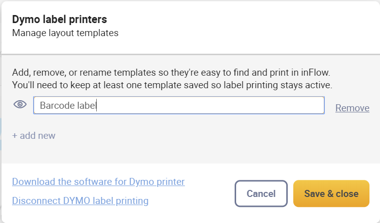This screenshot has width=380, height=223.
Task: Select the outlined Cancel button
Action: pos(261,193)
